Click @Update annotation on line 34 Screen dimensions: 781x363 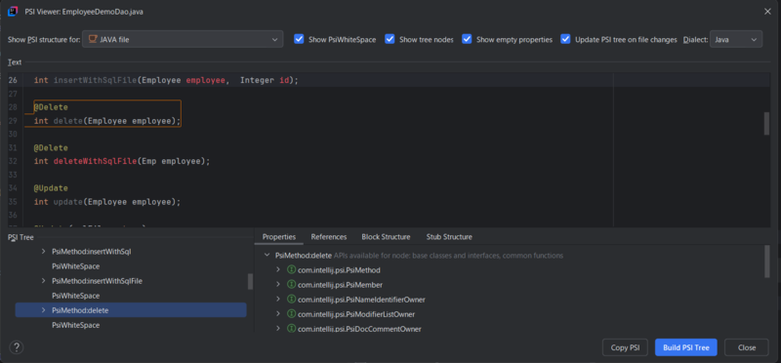tap(51, 188)
